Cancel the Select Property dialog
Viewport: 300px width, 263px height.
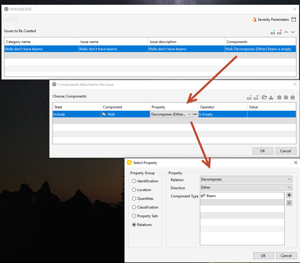[x=286, y=255]
